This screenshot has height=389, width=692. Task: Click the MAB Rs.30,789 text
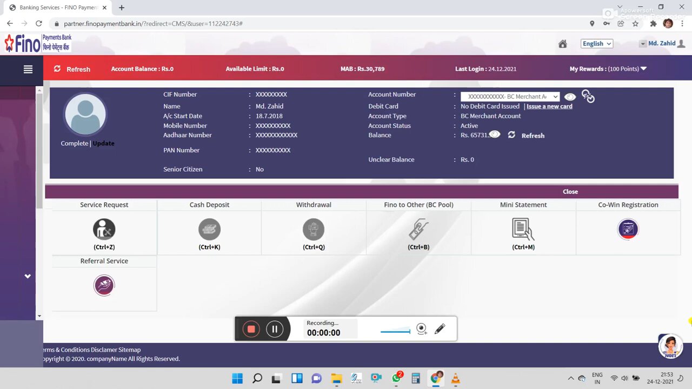pos(362,69)
